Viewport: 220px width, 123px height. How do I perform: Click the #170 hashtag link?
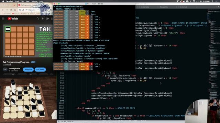tap(33, 62)
